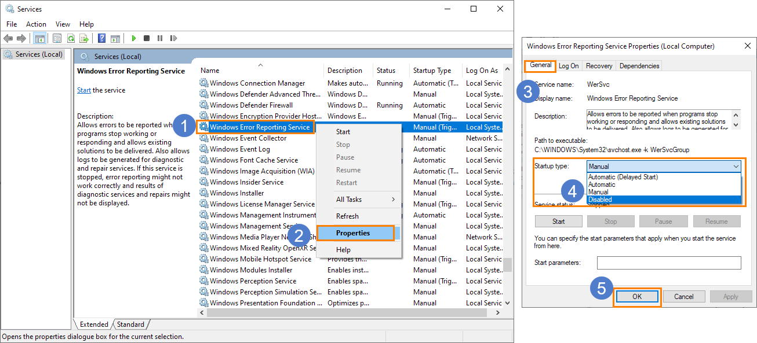757x343 pixels.
Task: Click in the Start parameters field
Action: tap(669, 263)
